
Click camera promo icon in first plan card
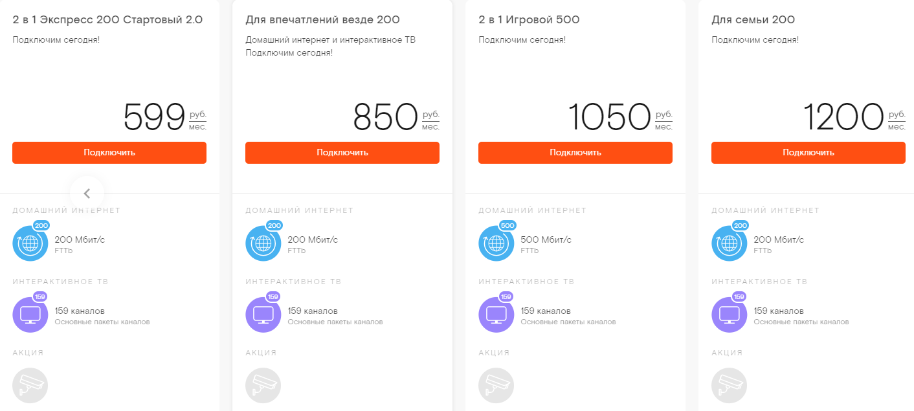point(30,385)
